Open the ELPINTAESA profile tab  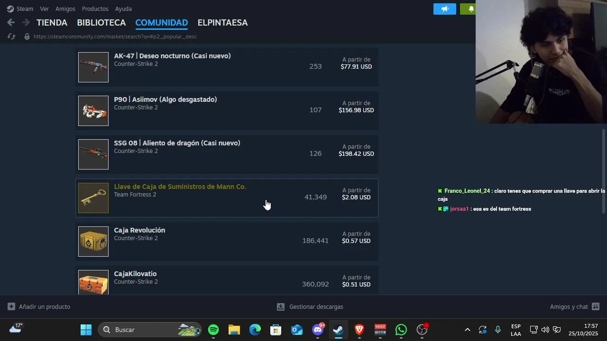point(222,22)
